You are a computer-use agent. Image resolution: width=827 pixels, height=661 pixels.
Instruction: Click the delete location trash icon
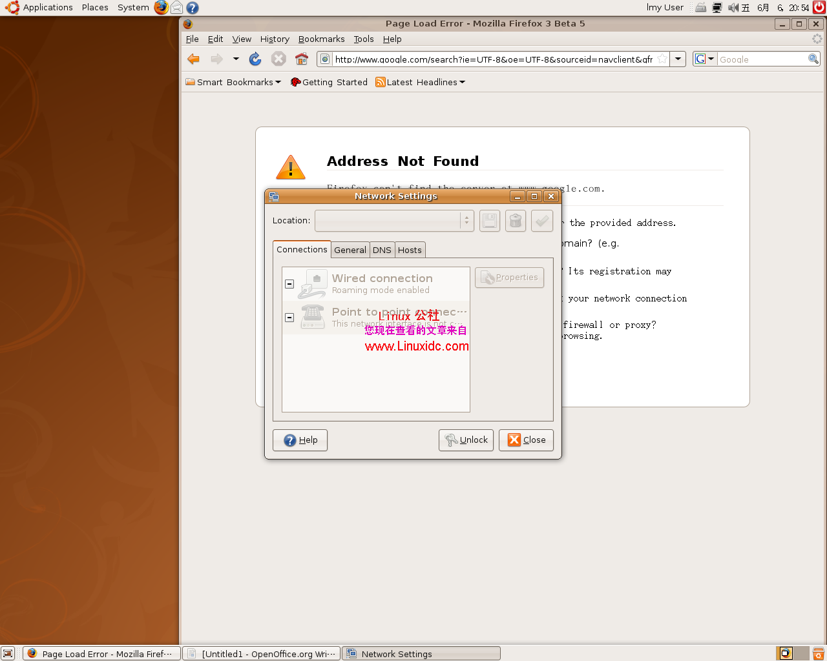(x=515, y=220)
